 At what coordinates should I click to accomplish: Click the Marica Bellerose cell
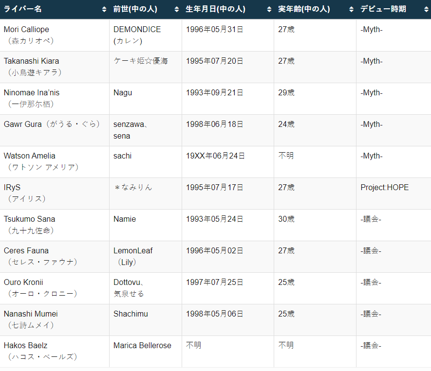pos(146,351)
